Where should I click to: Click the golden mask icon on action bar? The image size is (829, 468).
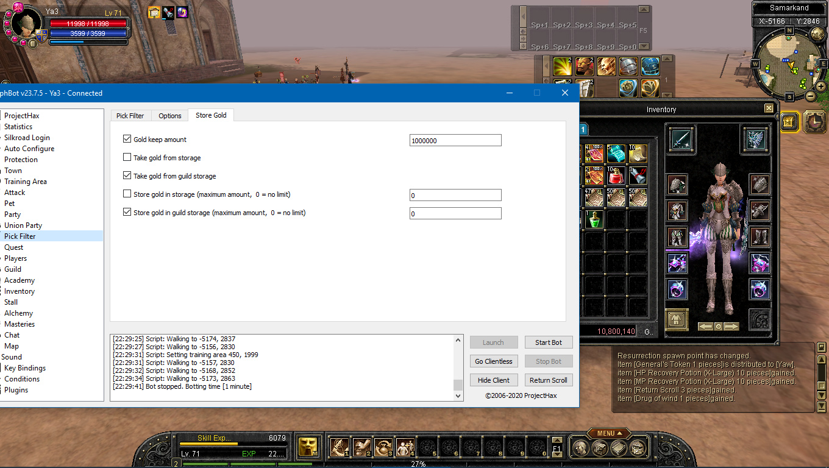pos(309,447)
